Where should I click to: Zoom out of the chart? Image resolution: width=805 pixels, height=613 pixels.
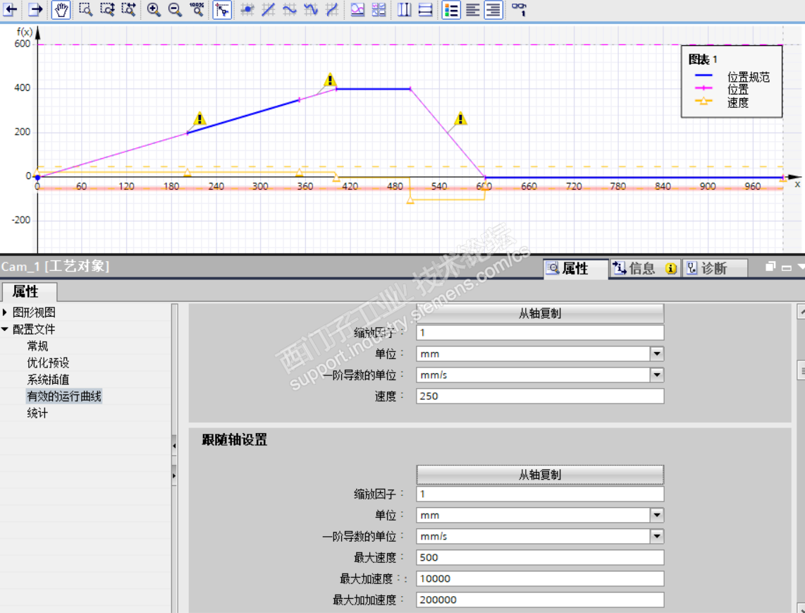(175, 9)
